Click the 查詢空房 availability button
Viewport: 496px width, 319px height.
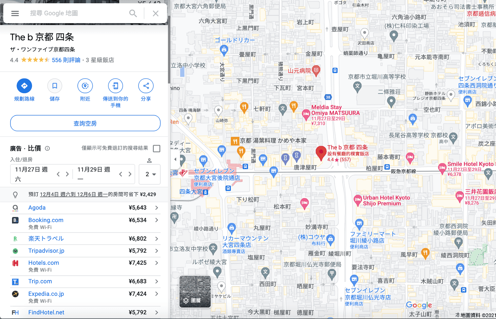point(85,123)
